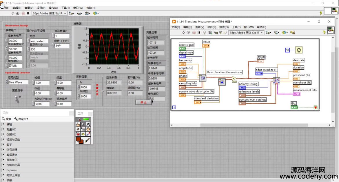The width and height of the screenshot is (339, 182).
Task: Open the auto select method dropdown
Action: click(39, 41)
